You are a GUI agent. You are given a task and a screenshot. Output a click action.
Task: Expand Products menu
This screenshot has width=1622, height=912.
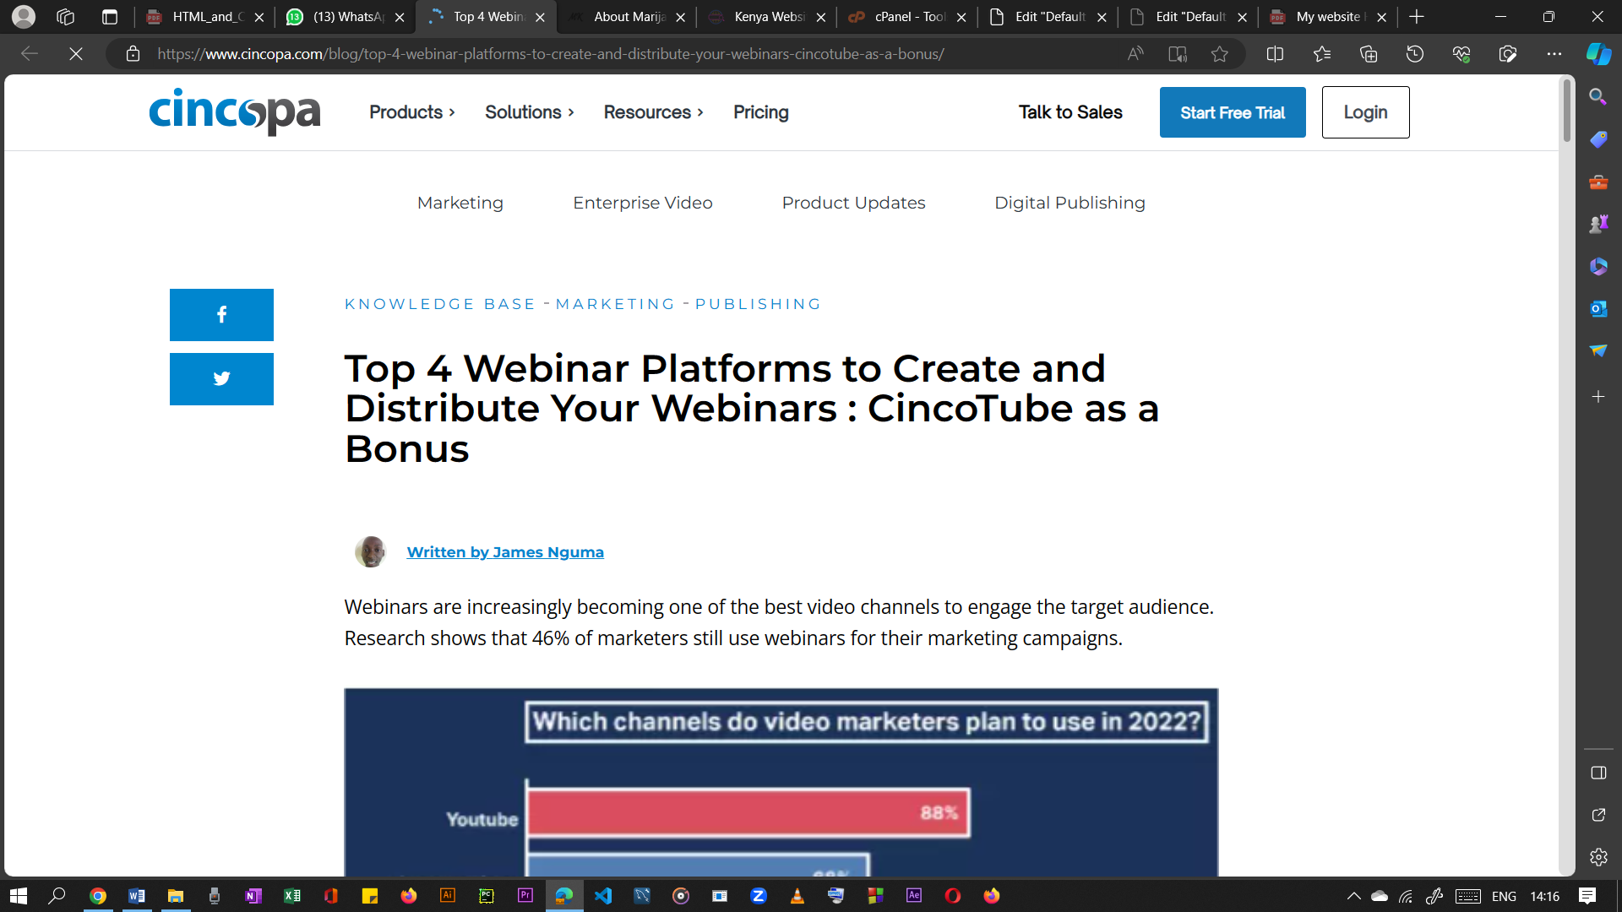pos(412,112)
